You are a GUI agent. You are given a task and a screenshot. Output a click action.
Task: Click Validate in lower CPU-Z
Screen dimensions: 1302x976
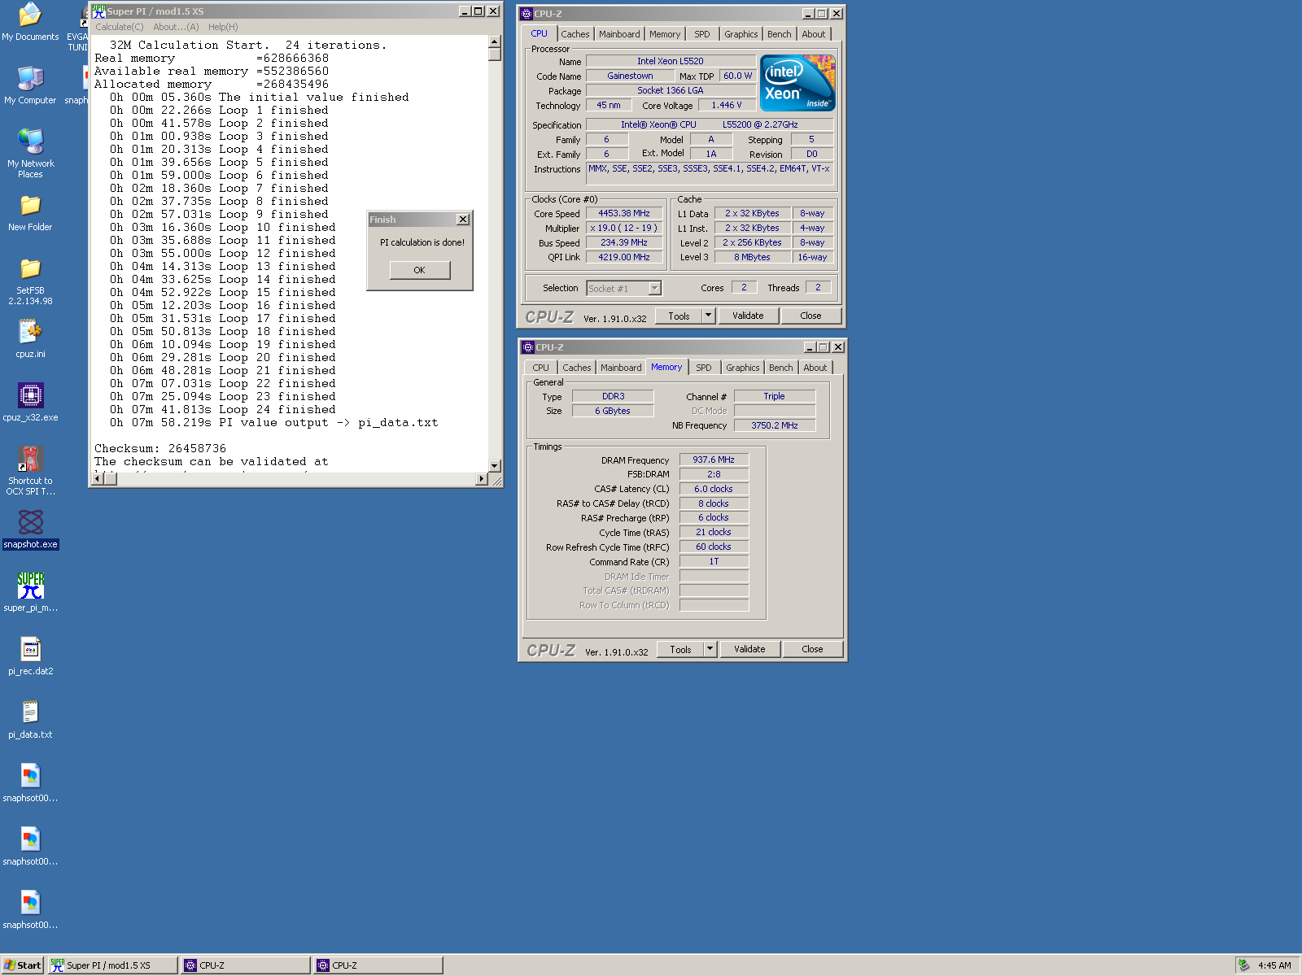click(749, 649)
